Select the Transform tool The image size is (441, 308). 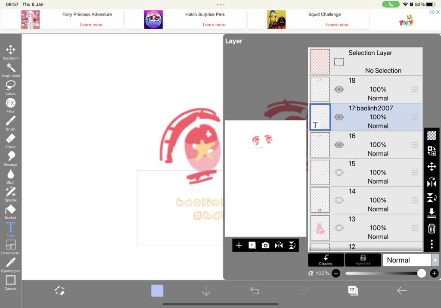pos(10,52)
